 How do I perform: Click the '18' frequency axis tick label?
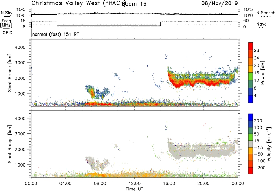tap(23, 21)
